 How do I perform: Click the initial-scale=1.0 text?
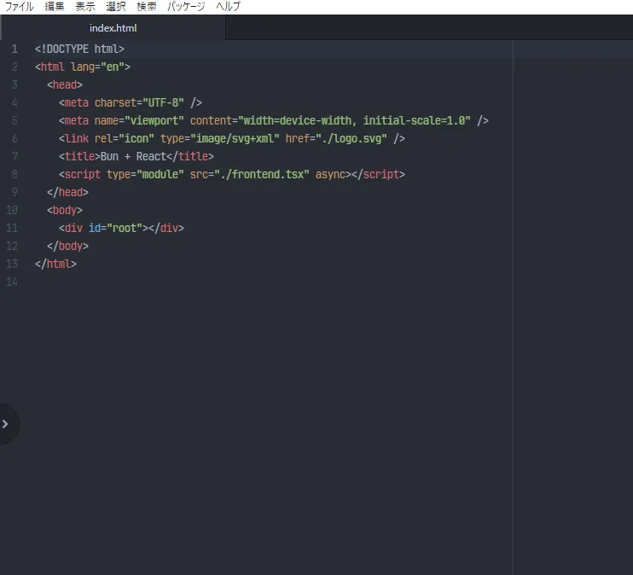pyautogui.click(x=414, y=120)
